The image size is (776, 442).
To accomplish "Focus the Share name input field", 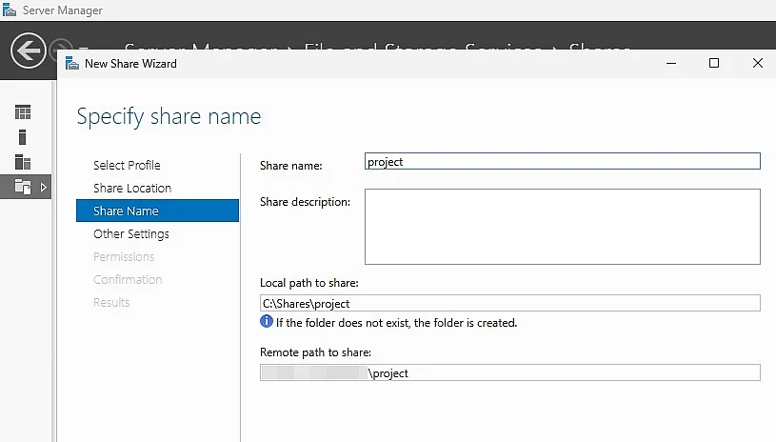I will click(x=562, y=161).
